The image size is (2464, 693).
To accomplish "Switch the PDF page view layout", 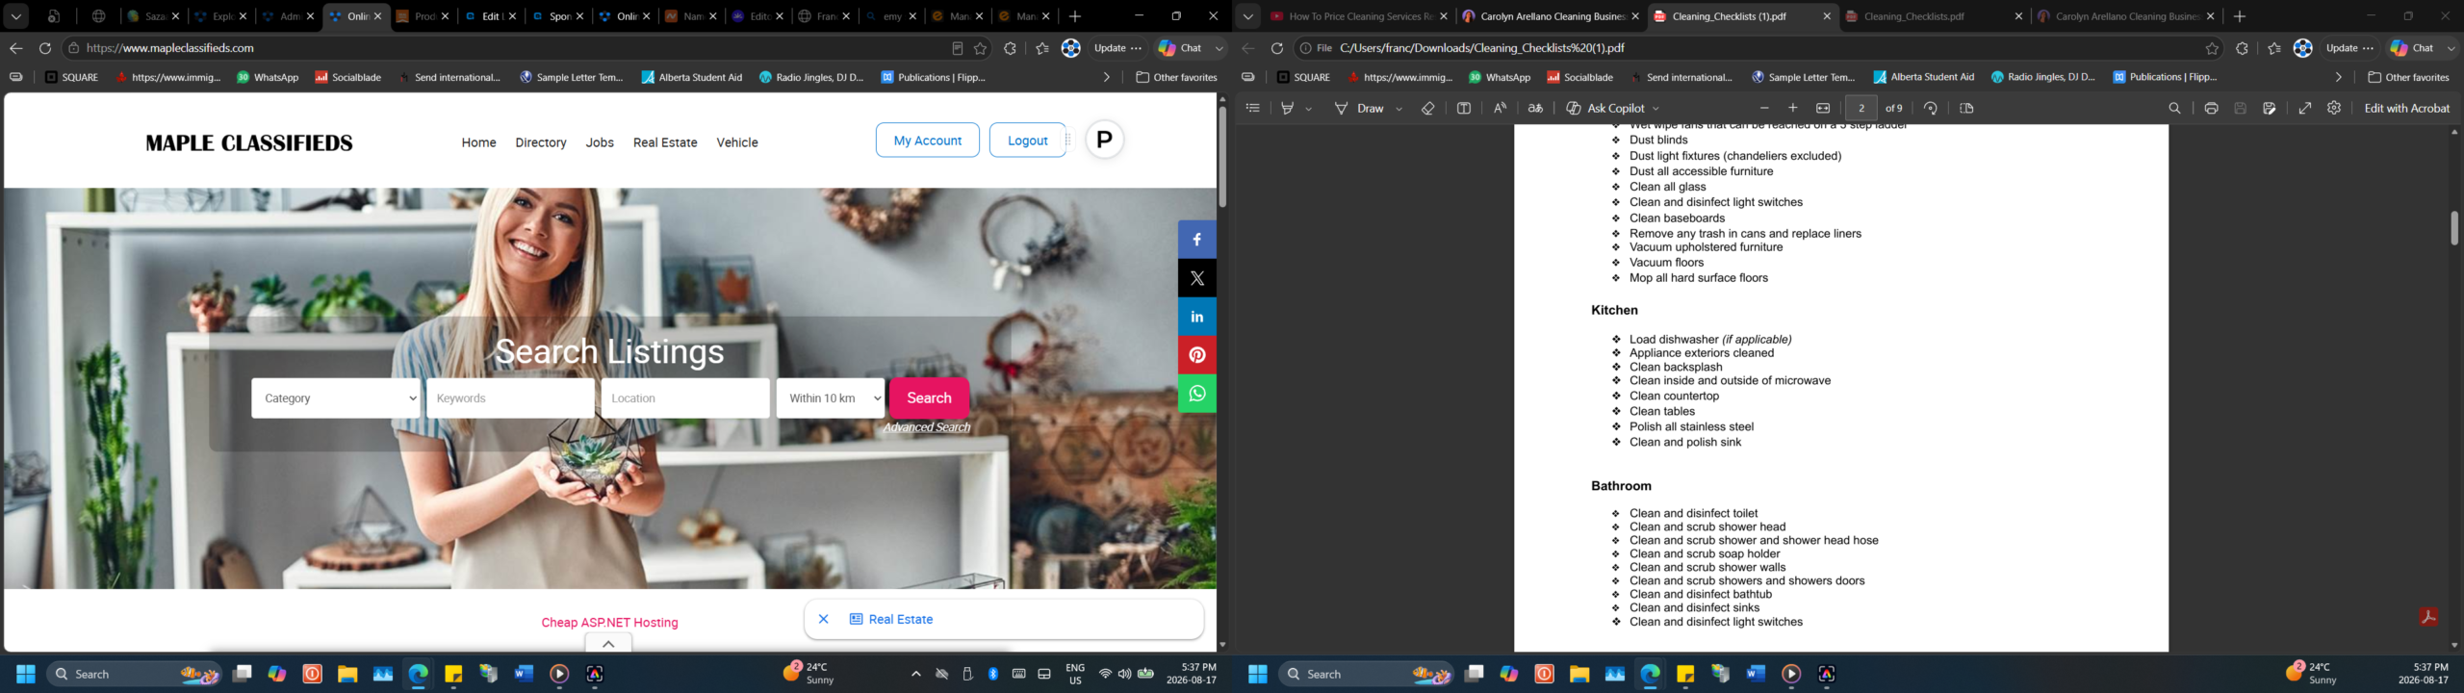I will (1966, 108).
